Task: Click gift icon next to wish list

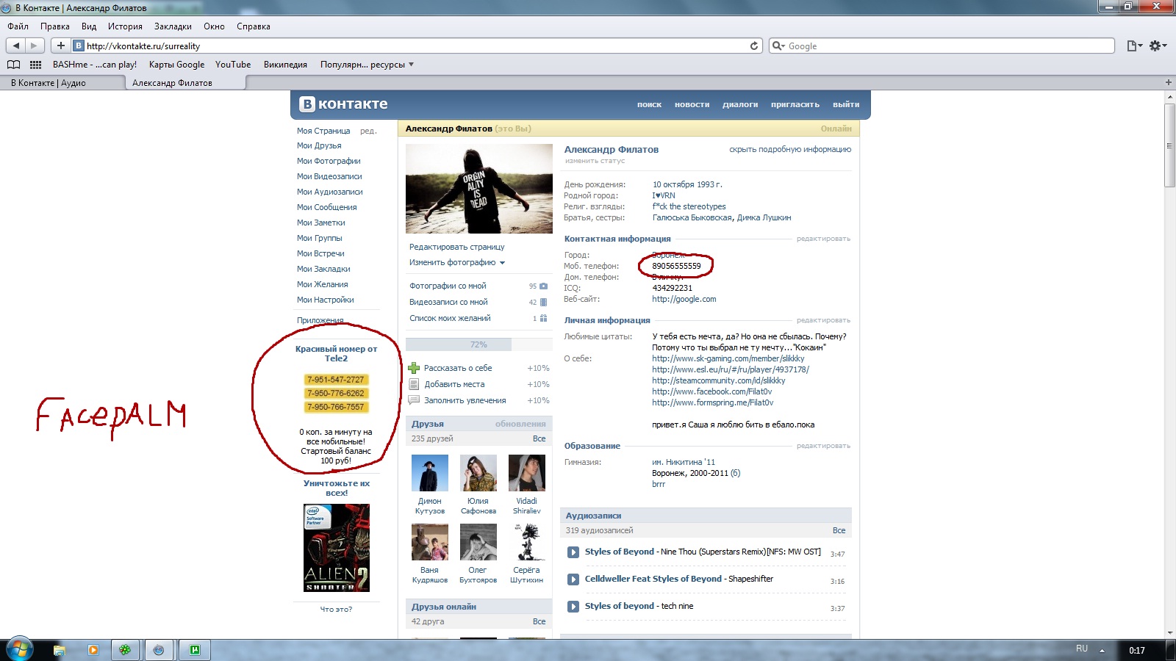Action: click(x=544, y=318)
